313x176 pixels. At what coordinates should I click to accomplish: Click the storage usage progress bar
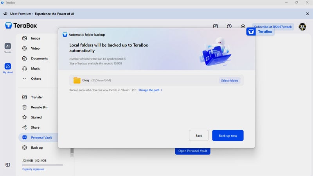43,165
